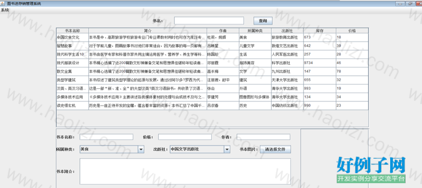Click publisher cell 旅游教育出版社
Image resolution: width=422 pixels, height=188 pixels.
(x=288, y=38)
